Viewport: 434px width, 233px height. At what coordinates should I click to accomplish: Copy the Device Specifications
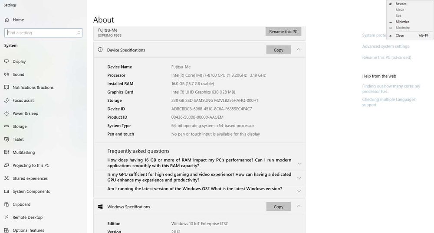pyautogui.click(x=279, y=50)
